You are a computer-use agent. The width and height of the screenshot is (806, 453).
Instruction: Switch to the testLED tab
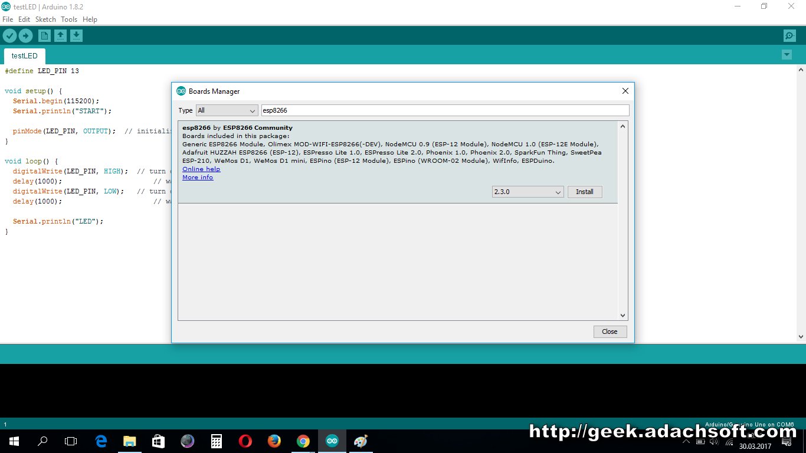24,55
